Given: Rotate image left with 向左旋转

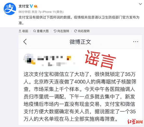Looking at the screenshot, I should (61, 31).
